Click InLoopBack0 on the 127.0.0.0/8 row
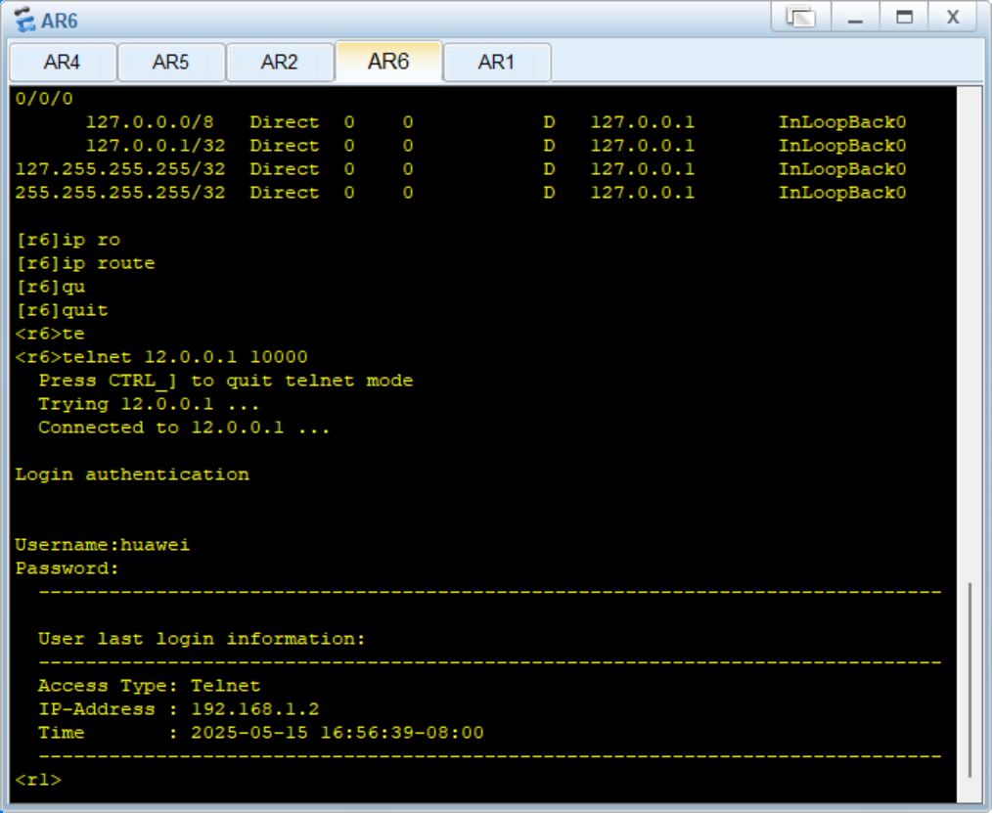This screenshot has width=992, height=813. point(842,122)
